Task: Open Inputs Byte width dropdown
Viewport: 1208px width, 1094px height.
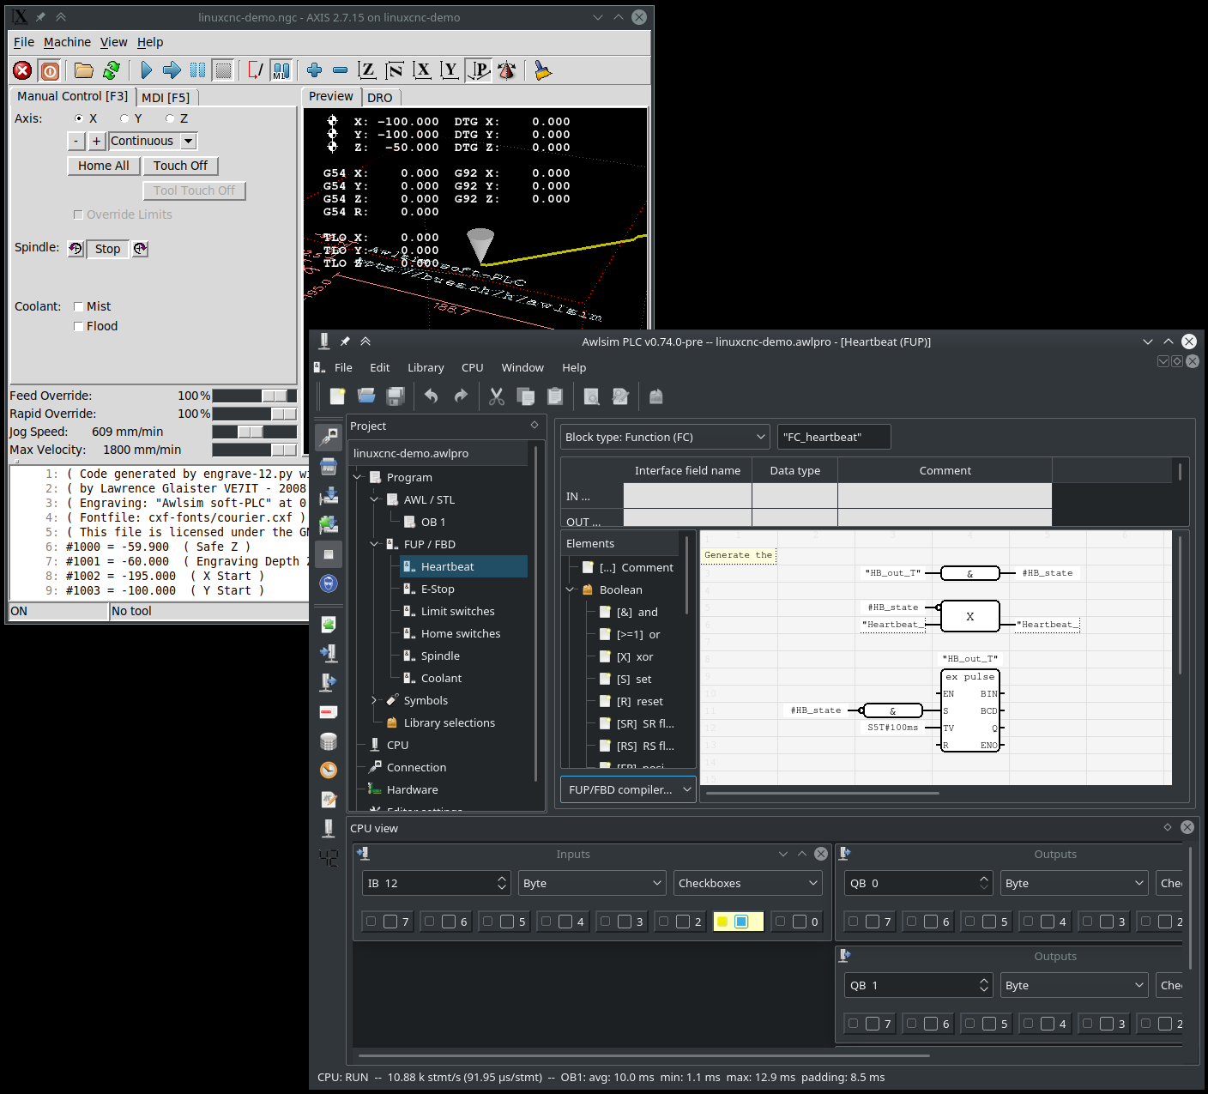Action: coord(592,883)
